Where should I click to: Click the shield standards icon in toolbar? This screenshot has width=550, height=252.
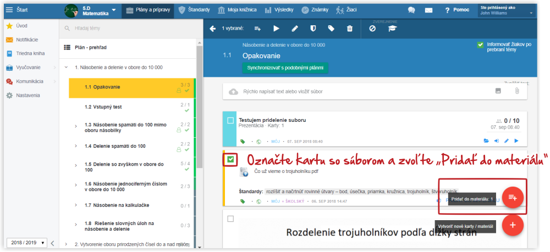pos(313,29)
